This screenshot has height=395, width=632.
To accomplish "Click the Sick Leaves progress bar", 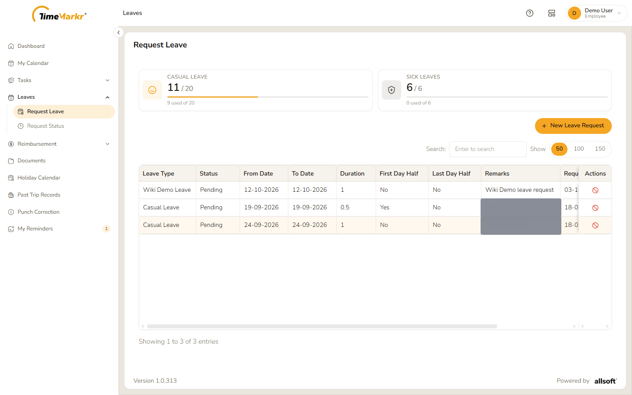I will click(x=507, y=97).
